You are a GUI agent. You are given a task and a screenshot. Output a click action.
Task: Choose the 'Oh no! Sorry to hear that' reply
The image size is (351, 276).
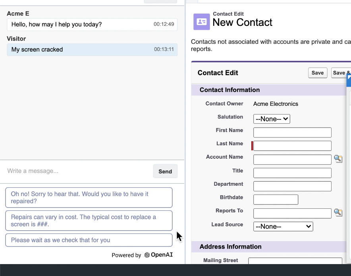coord(89,198)
